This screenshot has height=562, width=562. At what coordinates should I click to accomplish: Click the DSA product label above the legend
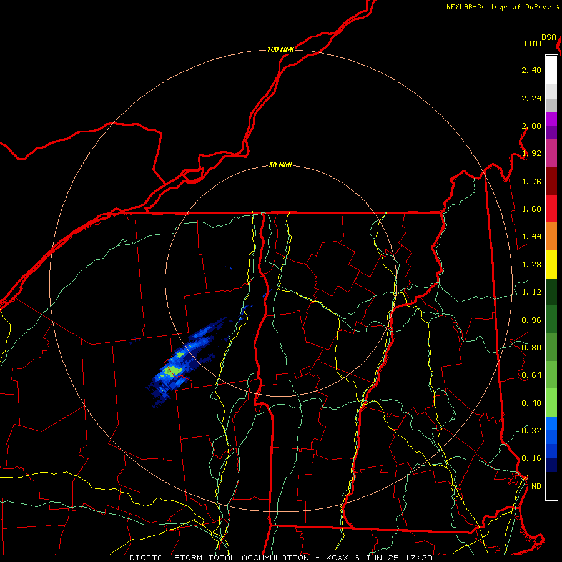549,37
